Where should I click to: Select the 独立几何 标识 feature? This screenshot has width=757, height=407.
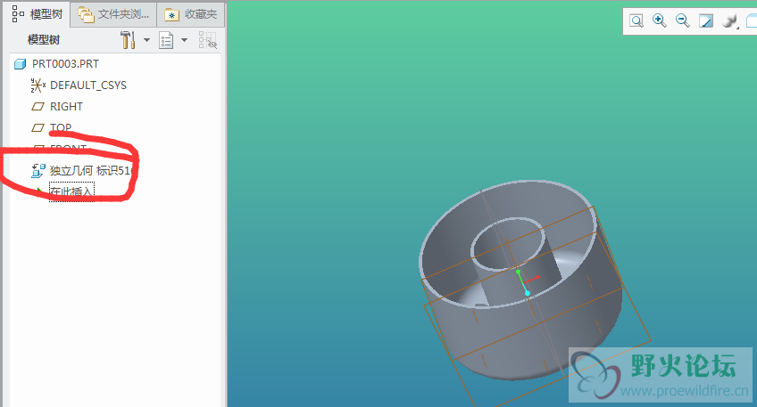[x=91, y=170]
